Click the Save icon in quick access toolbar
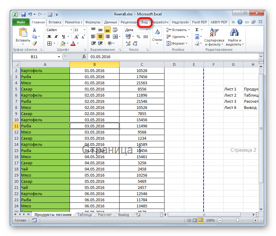This screenshot has width=276, height=236. 23,14
